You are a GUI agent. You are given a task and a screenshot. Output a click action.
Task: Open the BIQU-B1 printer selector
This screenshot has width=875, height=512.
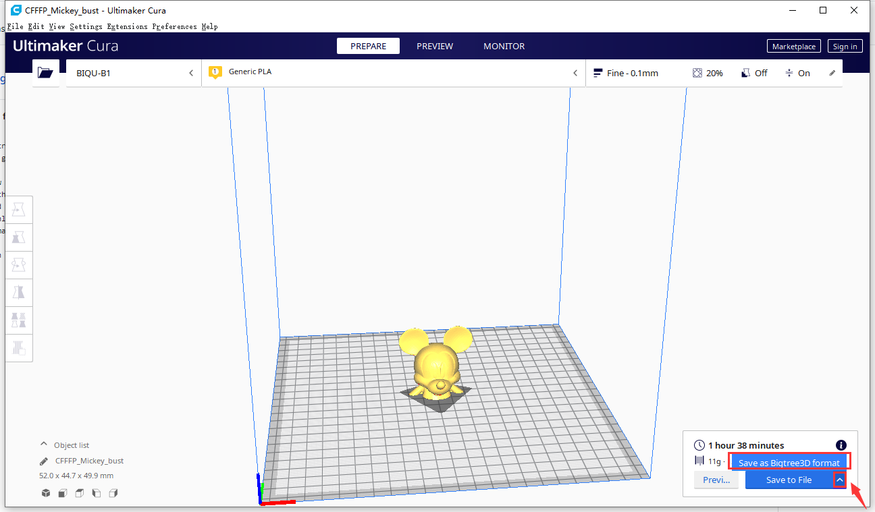134,73
